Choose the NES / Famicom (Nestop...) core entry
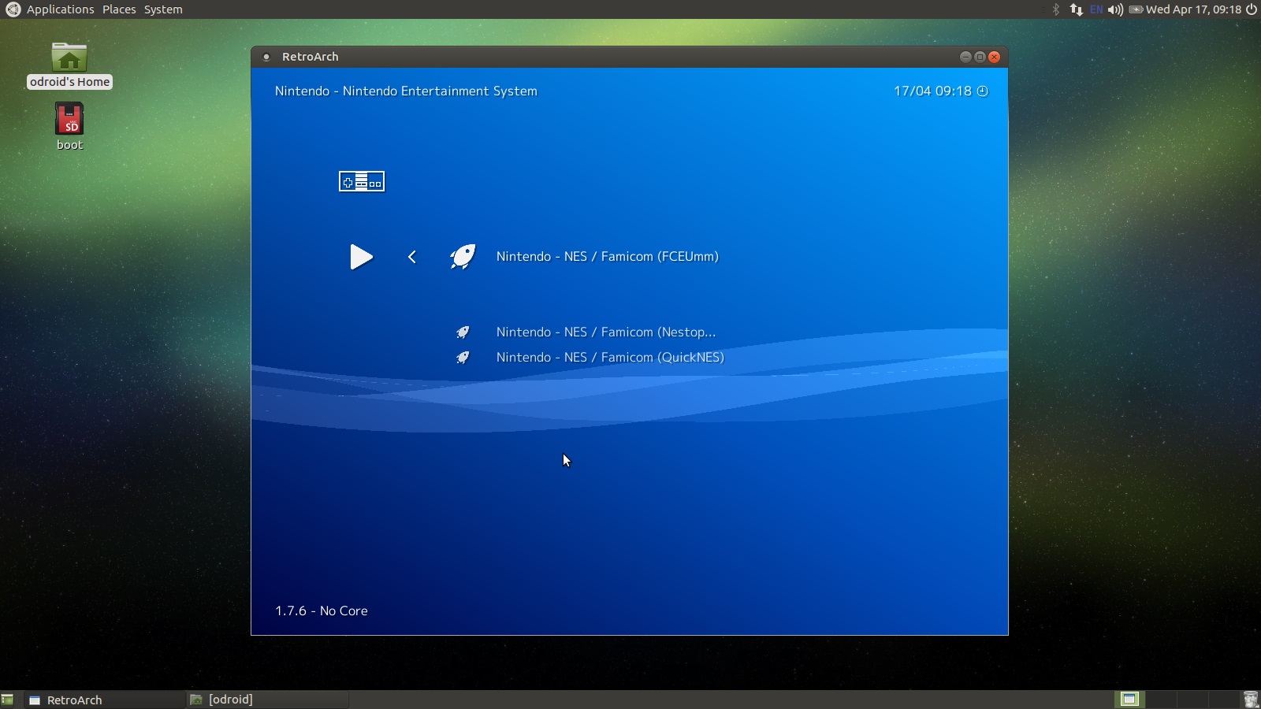 pyautogui.click(x=605, y=332)
